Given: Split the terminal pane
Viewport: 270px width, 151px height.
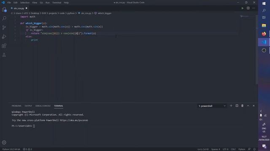Looking at the screenshot, I should pyautogui.click(x=237, y=106).
